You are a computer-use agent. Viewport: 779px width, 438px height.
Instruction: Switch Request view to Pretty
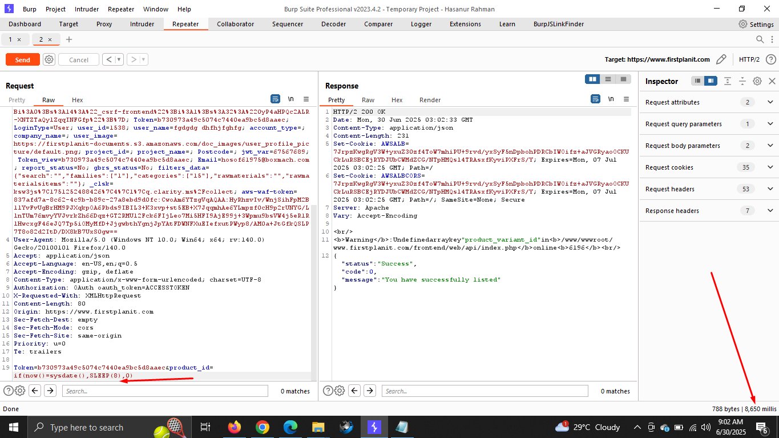(x=17, y=100)
